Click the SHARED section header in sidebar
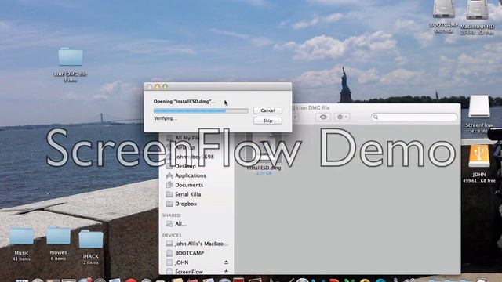This screenshot has width=502, height=282. [x=171, y=215]
